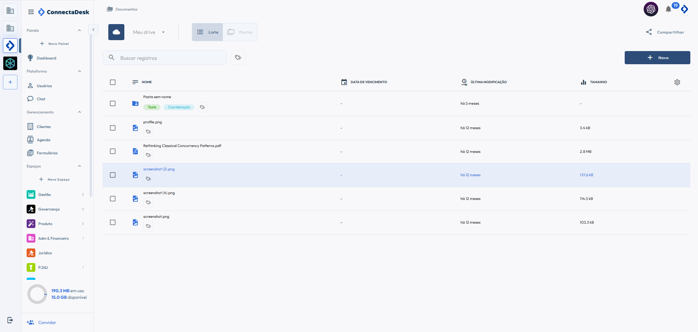Viewport: 698px width, 332px height.
Task: Check the select-all checkbox in header
Action: 113,82
